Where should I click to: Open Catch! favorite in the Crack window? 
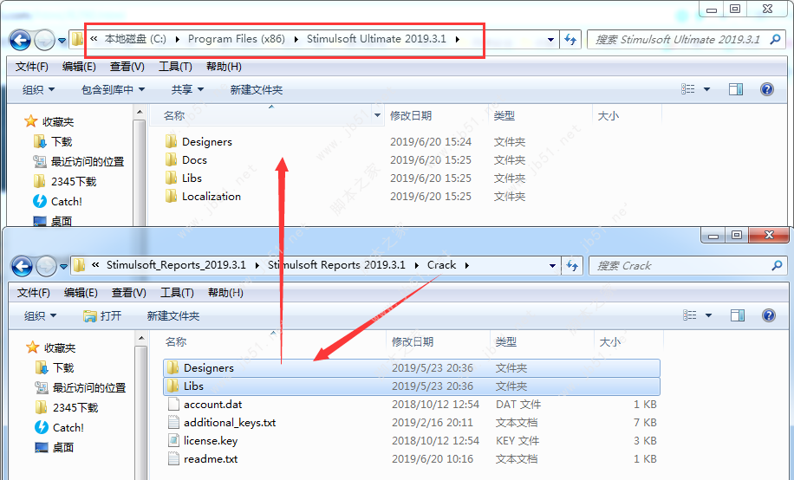59,427
